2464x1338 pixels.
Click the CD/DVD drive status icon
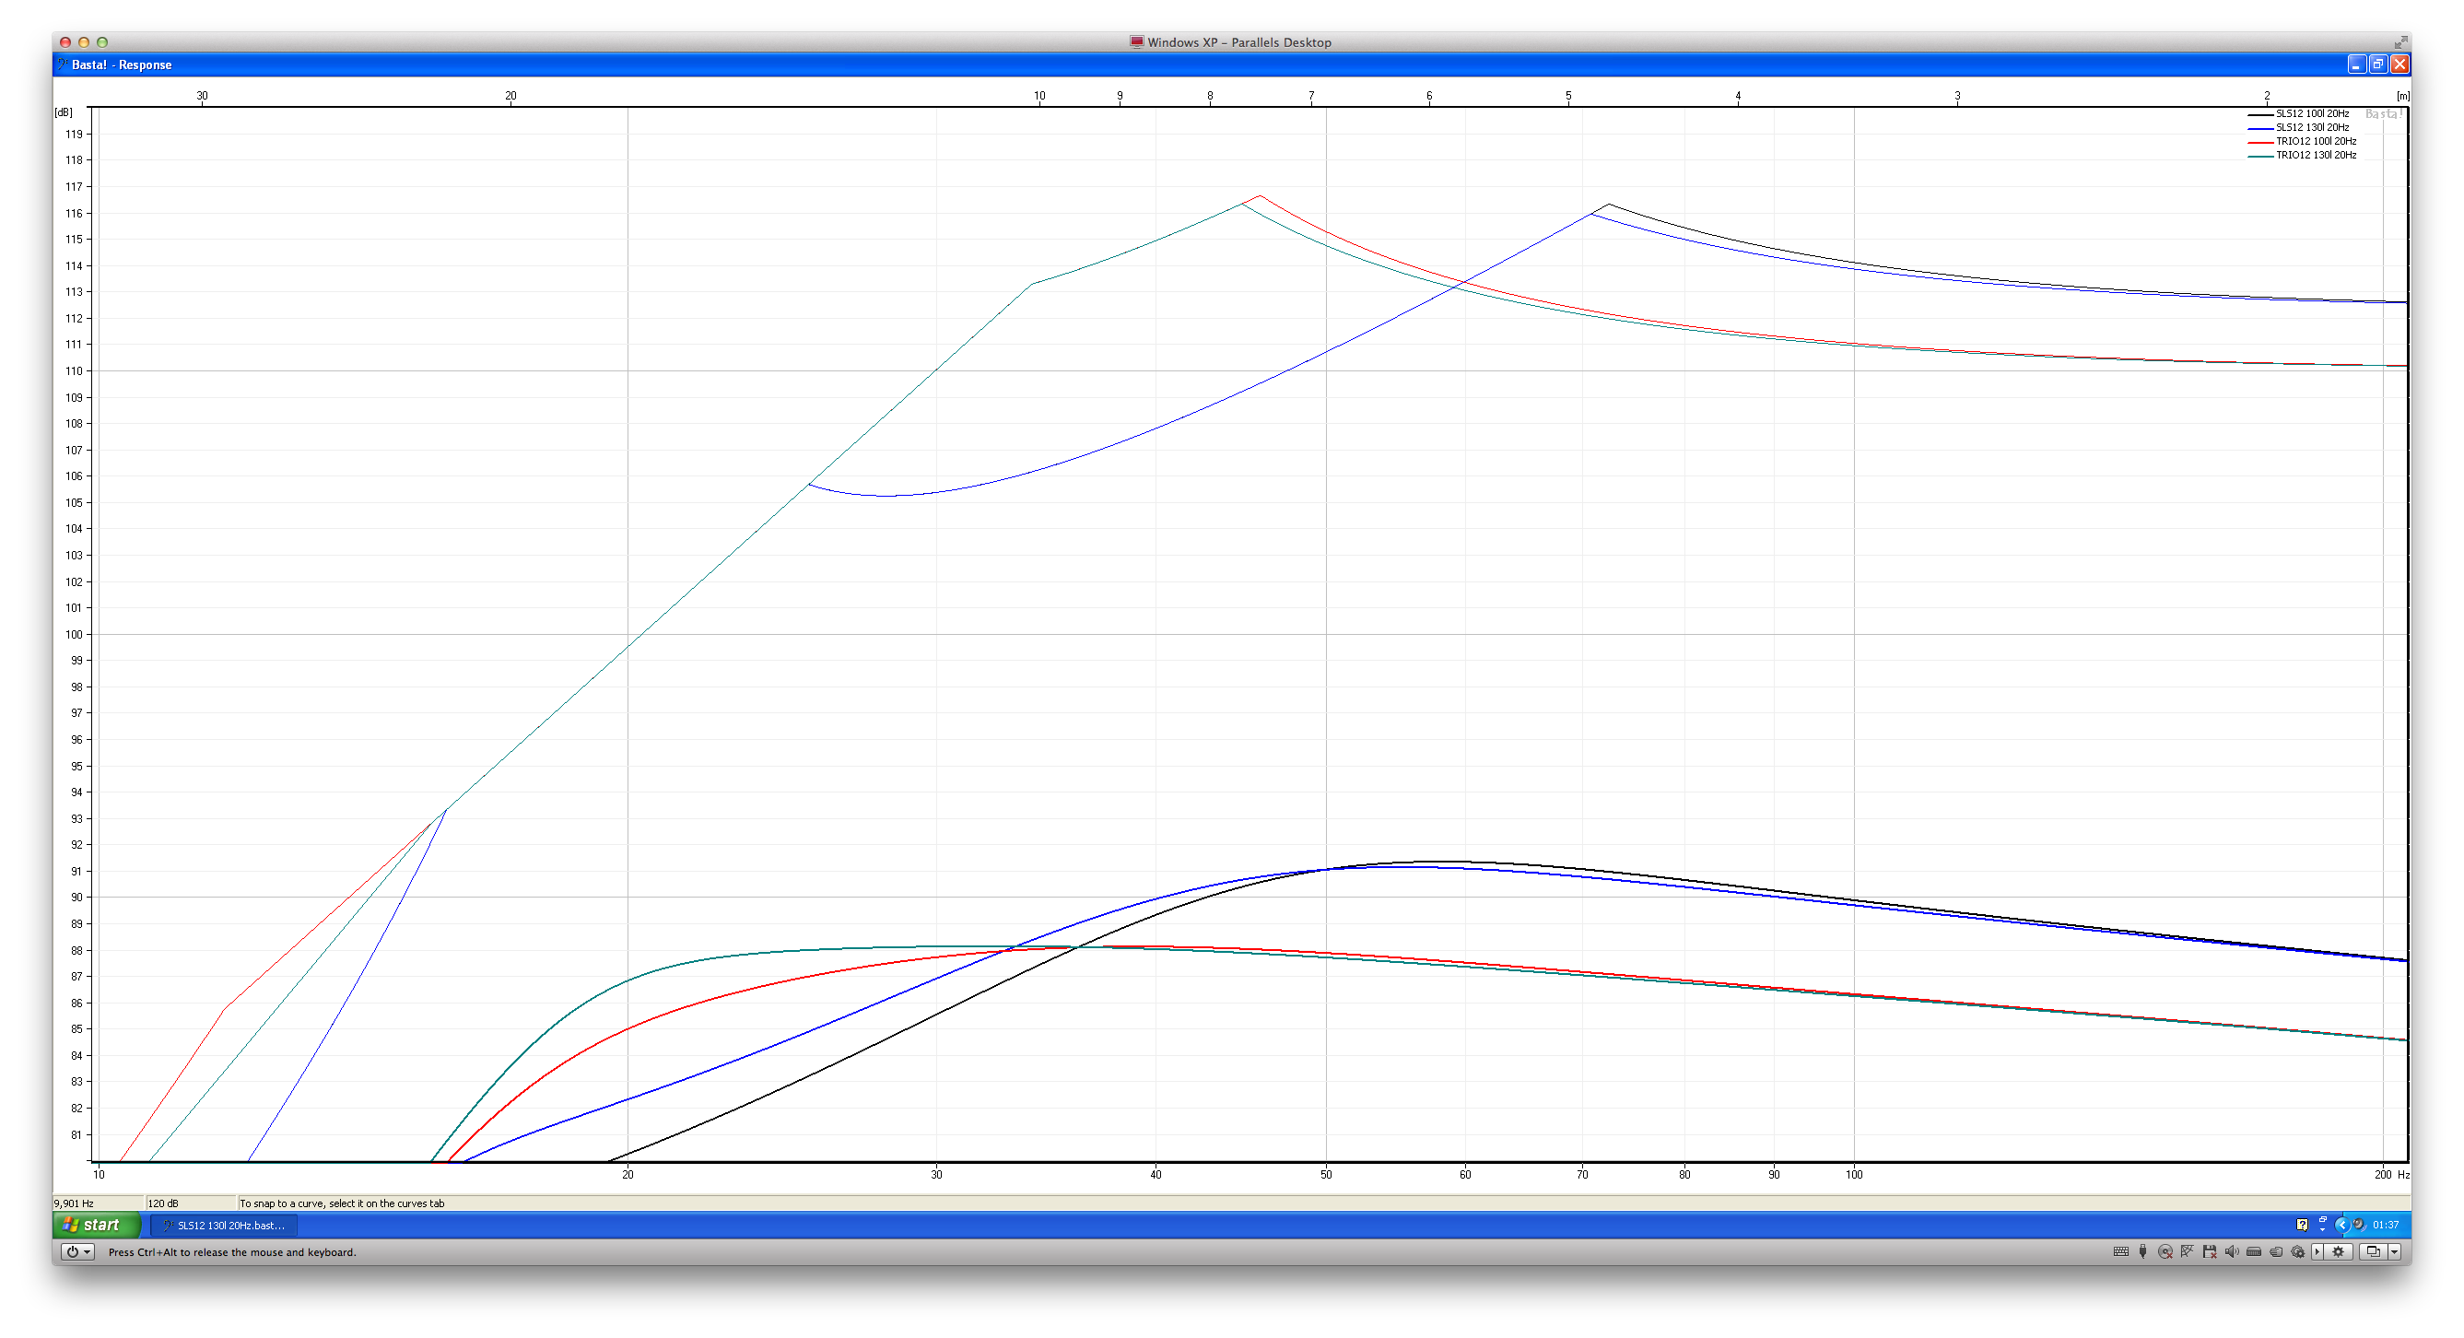[x=2165, y=1251]
